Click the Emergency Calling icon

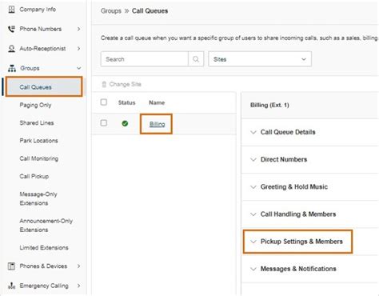(11, 286)
